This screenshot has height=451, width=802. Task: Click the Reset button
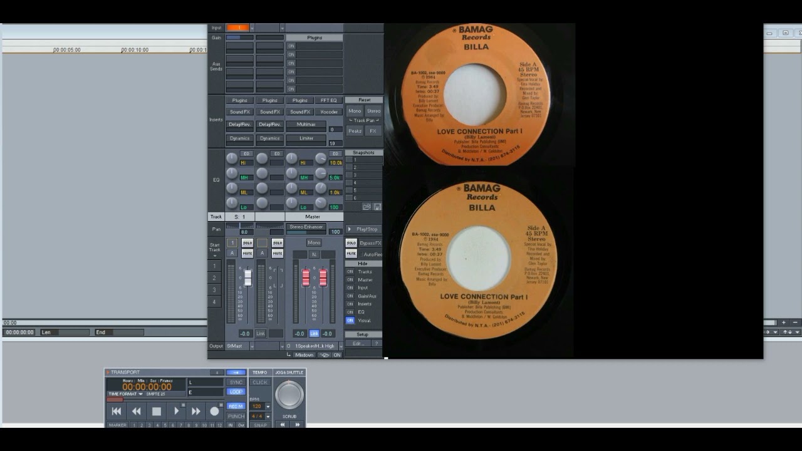pyautogui.click(x=364, y=100)
